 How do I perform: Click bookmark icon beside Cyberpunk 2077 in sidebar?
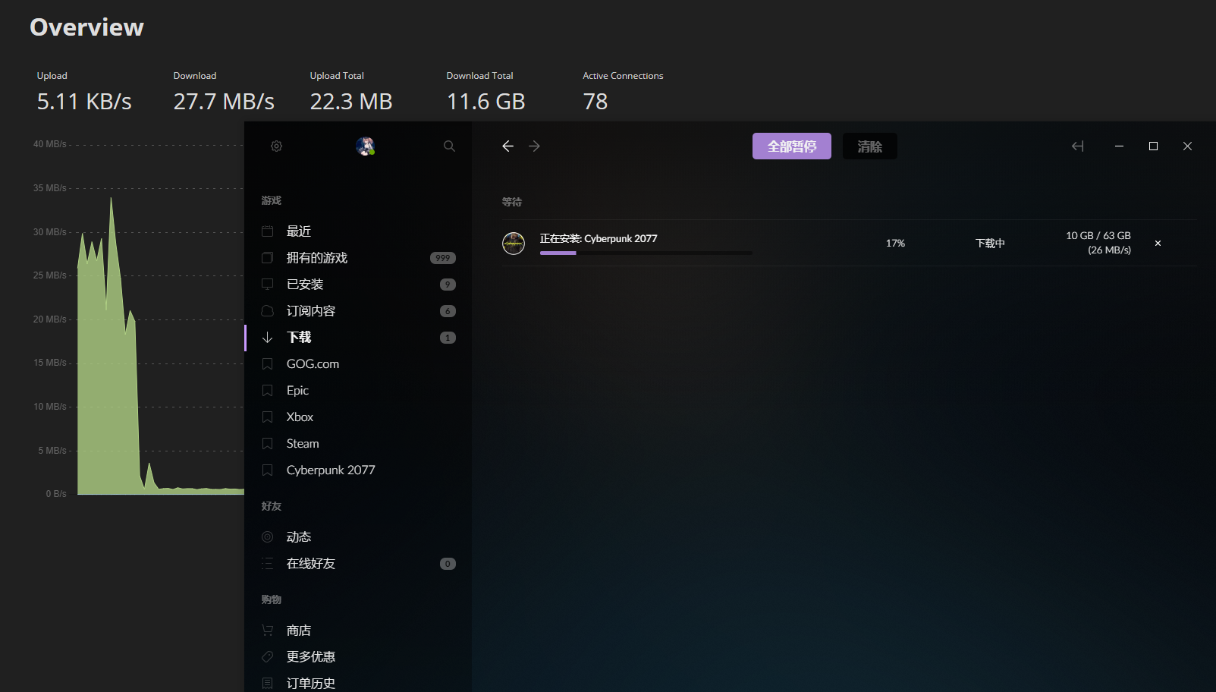(267, 470)
